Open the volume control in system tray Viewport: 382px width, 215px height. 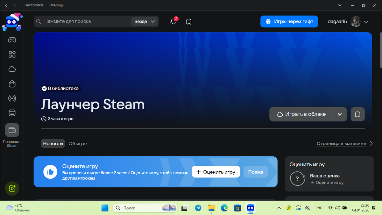point(337,208)
